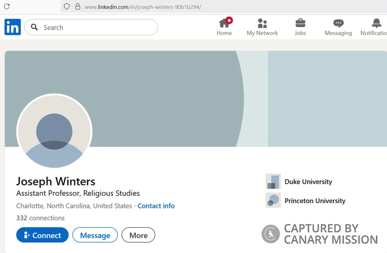The width and height of the screenshot is (387, 253).
Task: Click the browser reload icon
Action: click(x=7, y=6)
